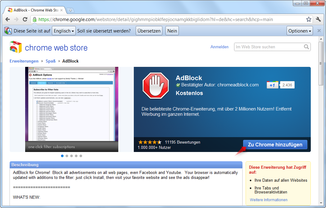Open the Optionen dropdown
The width and height of the screenshot is (326, 208).
(x=300, y=31)
